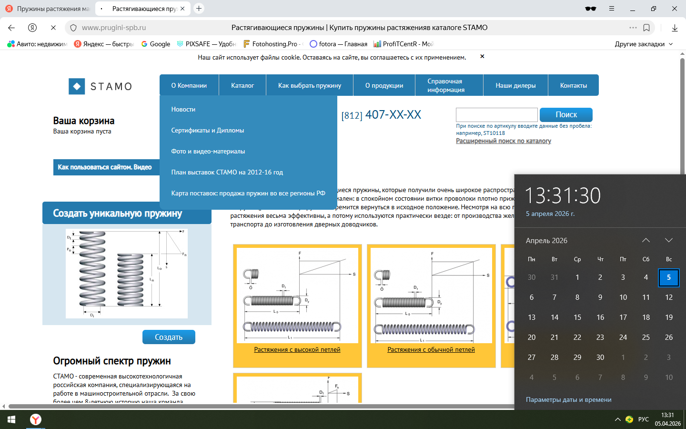
Task: Select April 15 in the calendar
Action: pos(577,317)
